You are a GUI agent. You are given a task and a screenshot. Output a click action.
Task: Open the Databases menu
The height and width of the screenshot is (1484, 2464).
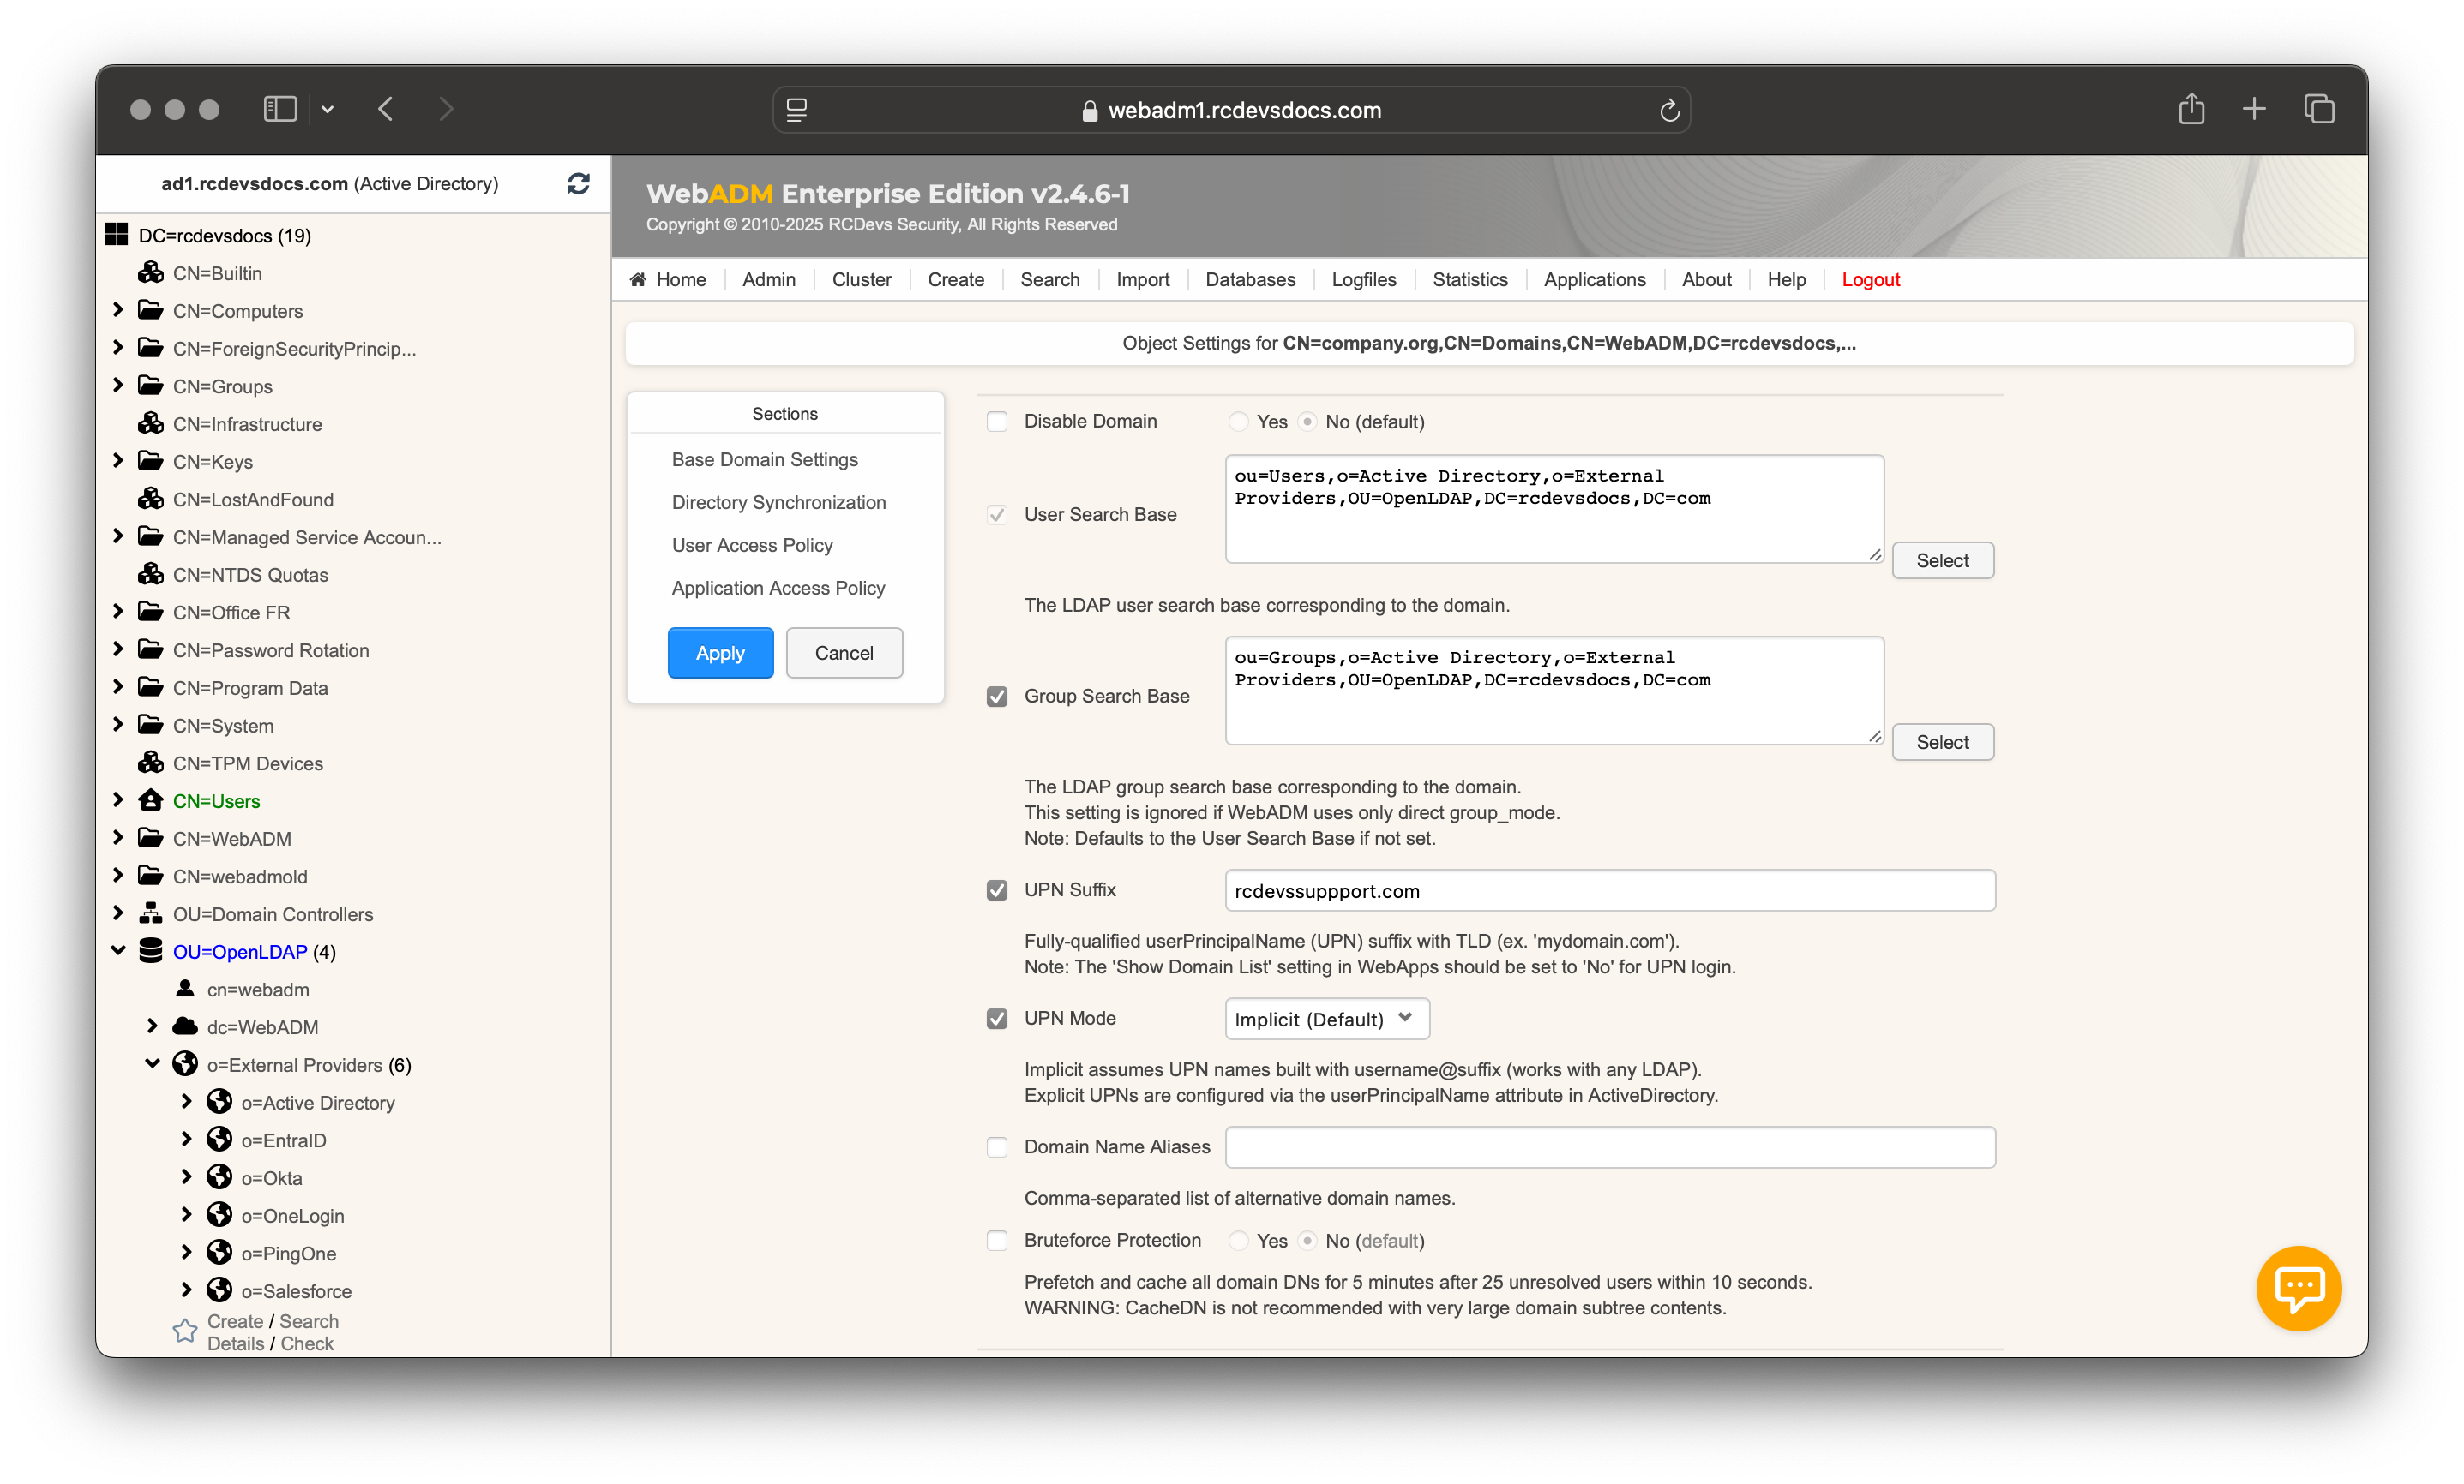point(1250,280)
